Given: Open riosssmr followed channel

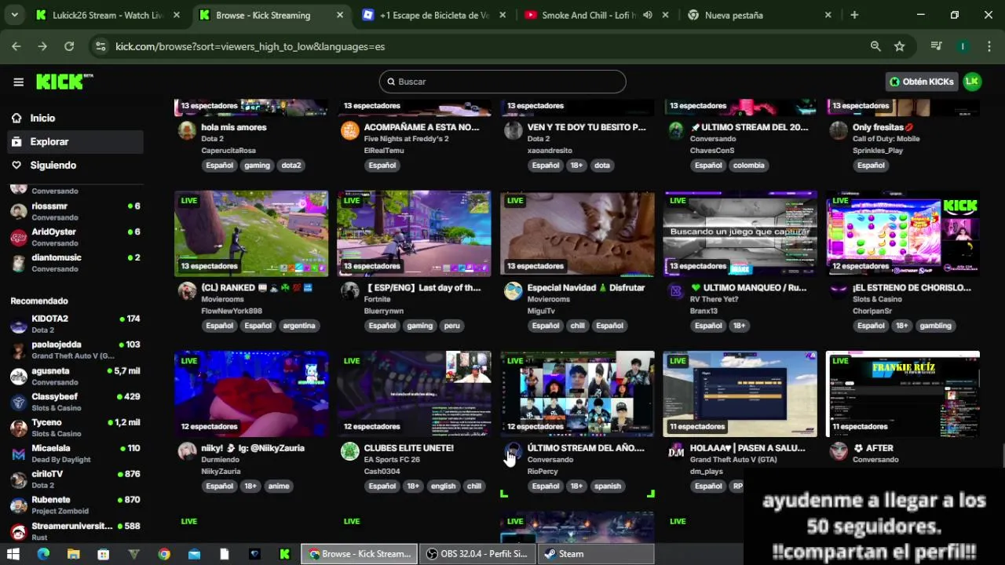Looking at the screenshot, I should 75,211.
